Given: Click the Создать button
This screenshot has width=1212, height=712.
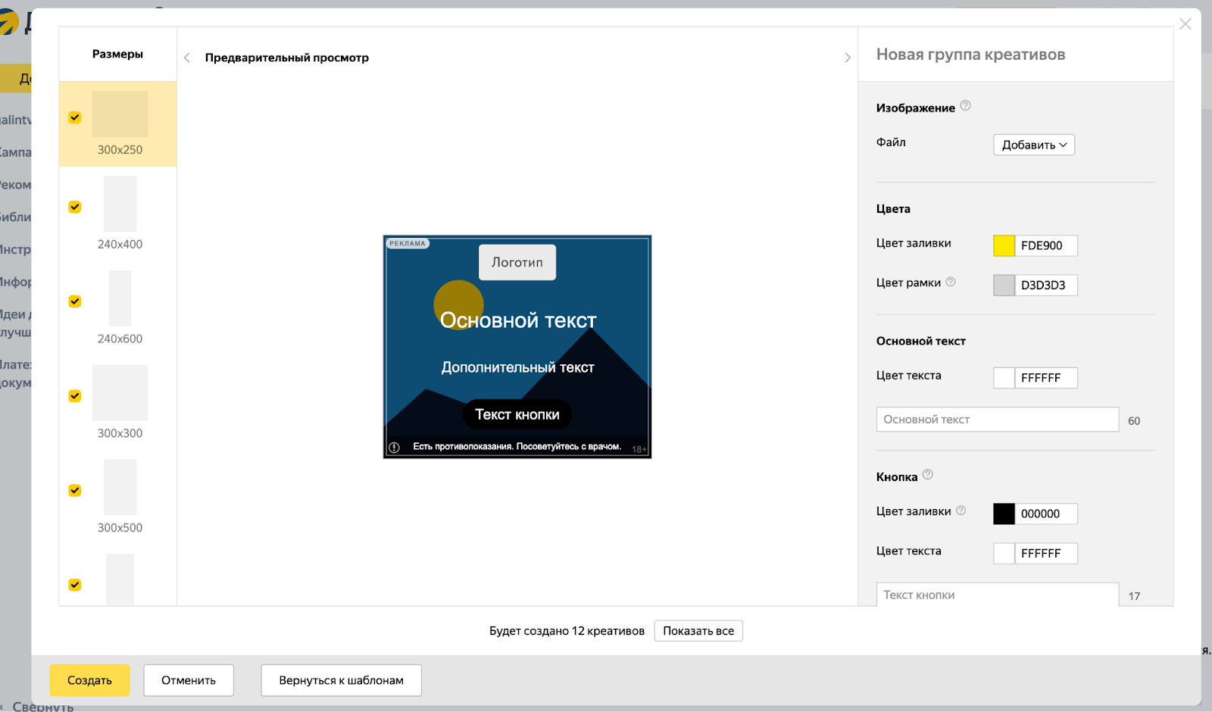Looking at the screenshot, I should point(89,680).
